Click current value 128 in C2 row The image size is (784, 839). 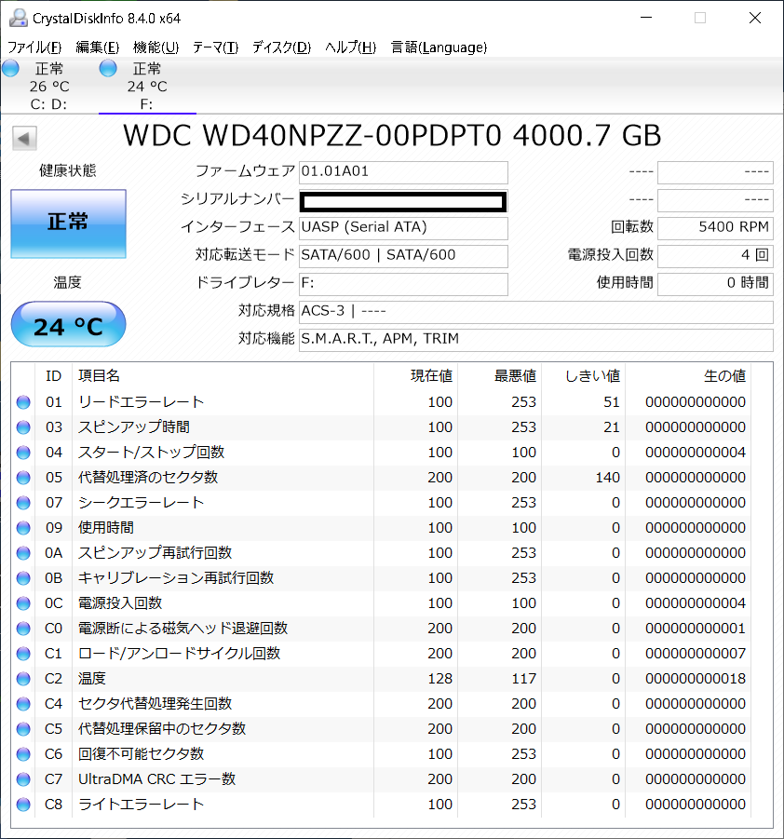pyautogui.click(x=439, y=679)
